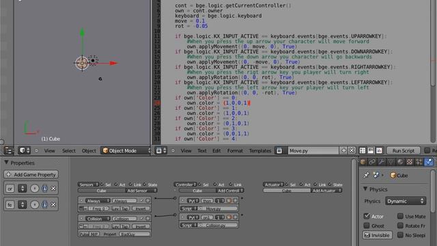437x246 pixels.
Task: Click the Move.py text name field
Action: 313,150
